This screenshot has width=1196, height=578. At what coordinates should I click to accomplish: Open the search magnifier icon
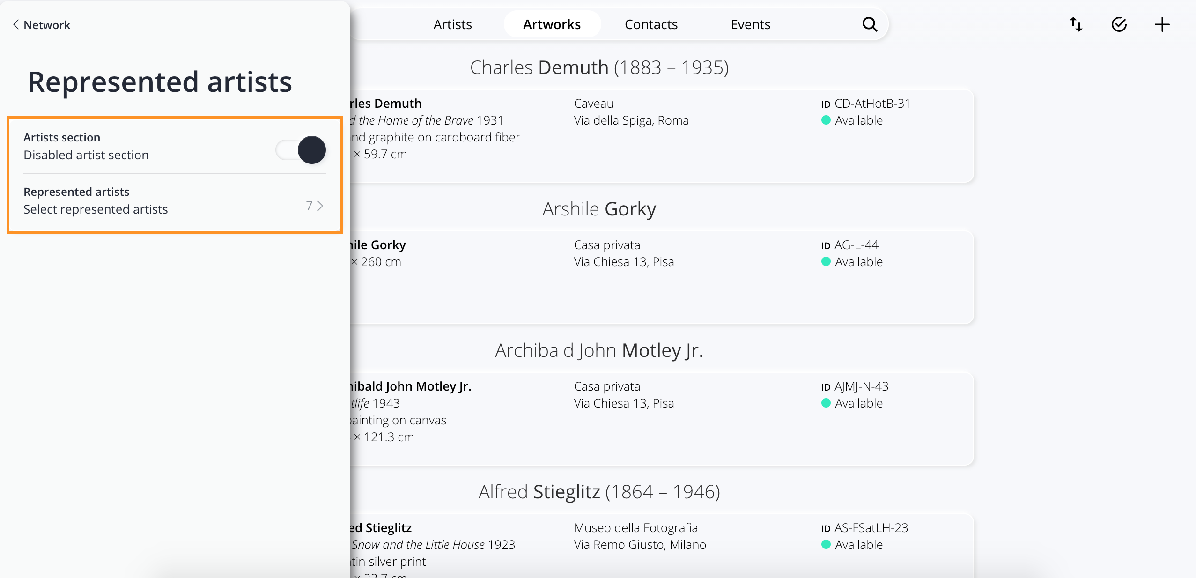(x=870, y=24)
